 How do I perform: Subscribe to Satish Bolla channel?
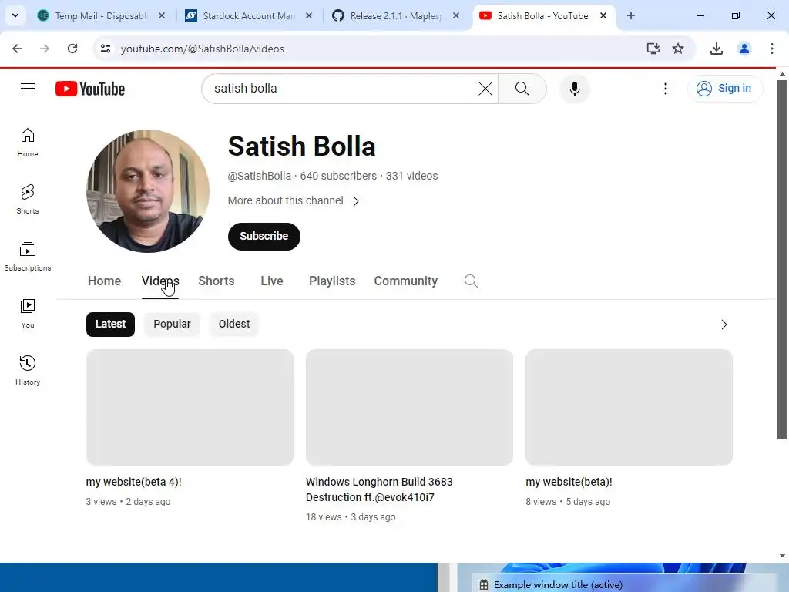(264, 236)
